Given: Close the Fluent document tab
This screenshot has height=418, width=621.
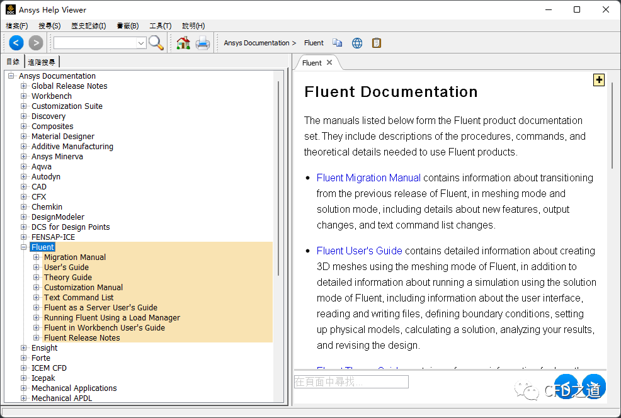Looking at the screenshot, I should [x=329, y=62].
